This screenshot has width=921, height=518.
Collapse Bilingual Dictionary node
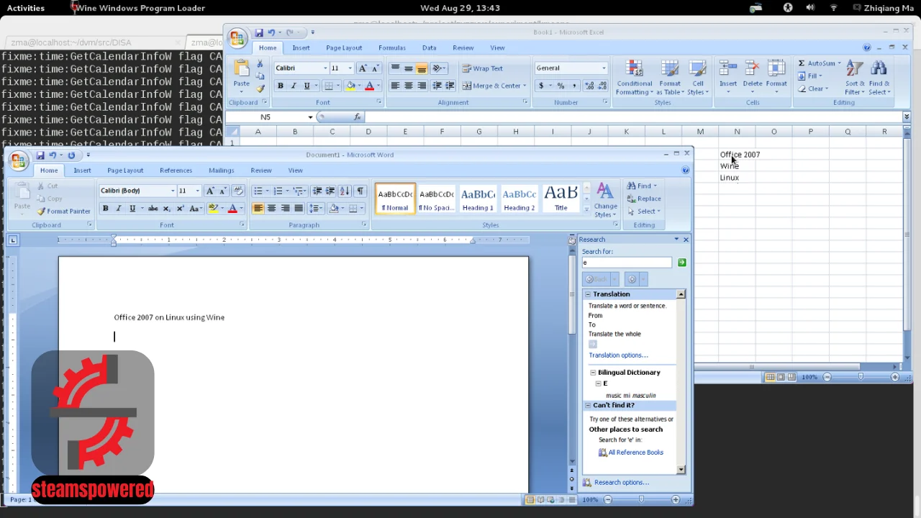(593, 373)
